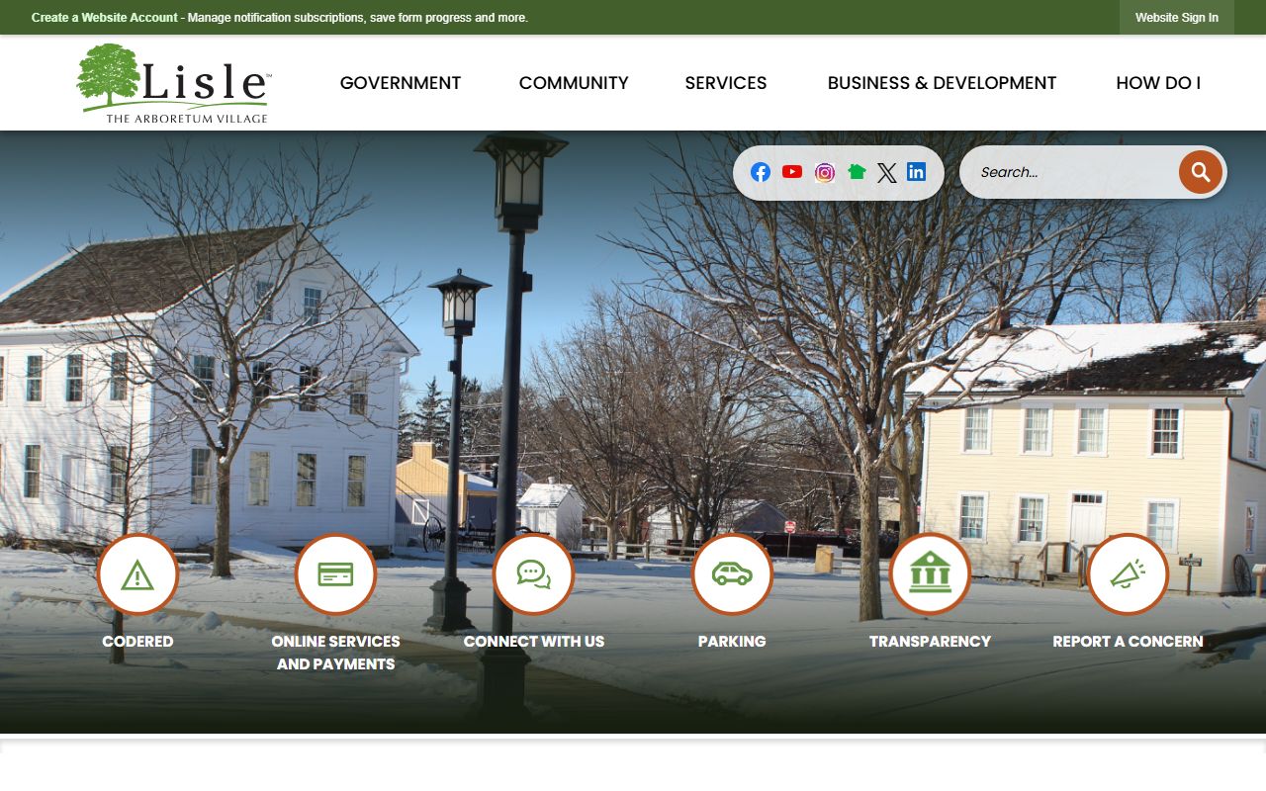Open the LinkedIn social icon

pos(917,172)
